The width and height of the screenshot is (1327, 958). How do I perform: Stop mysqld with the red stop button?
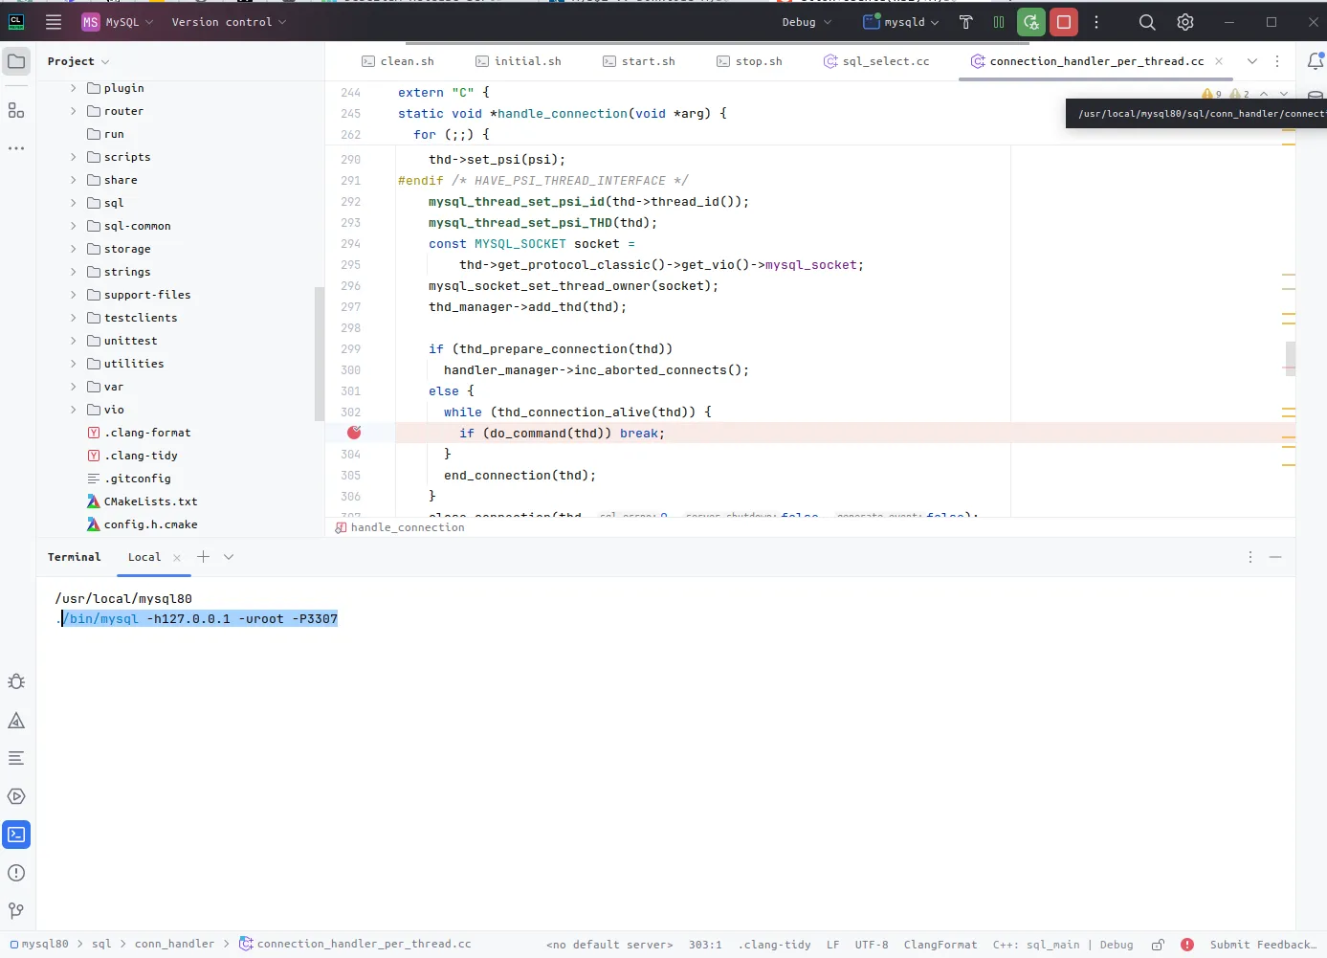point(1063,22)
